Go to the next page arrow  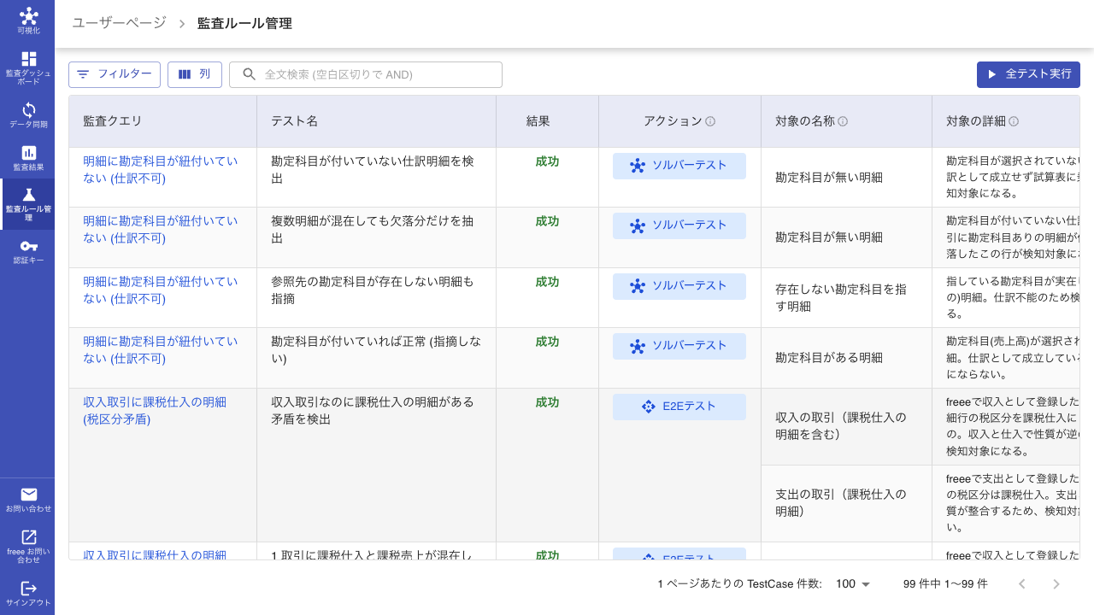[1056, 584]
